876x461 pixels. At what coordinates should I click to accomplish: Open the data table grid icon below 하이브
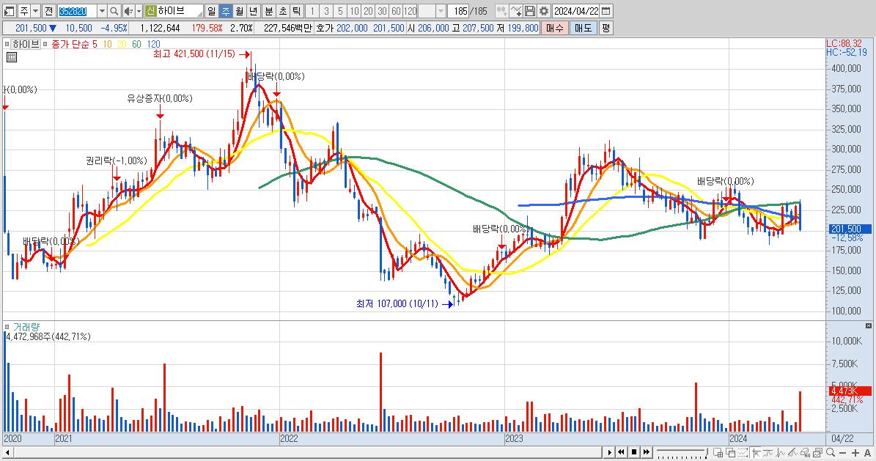[11, 56]
